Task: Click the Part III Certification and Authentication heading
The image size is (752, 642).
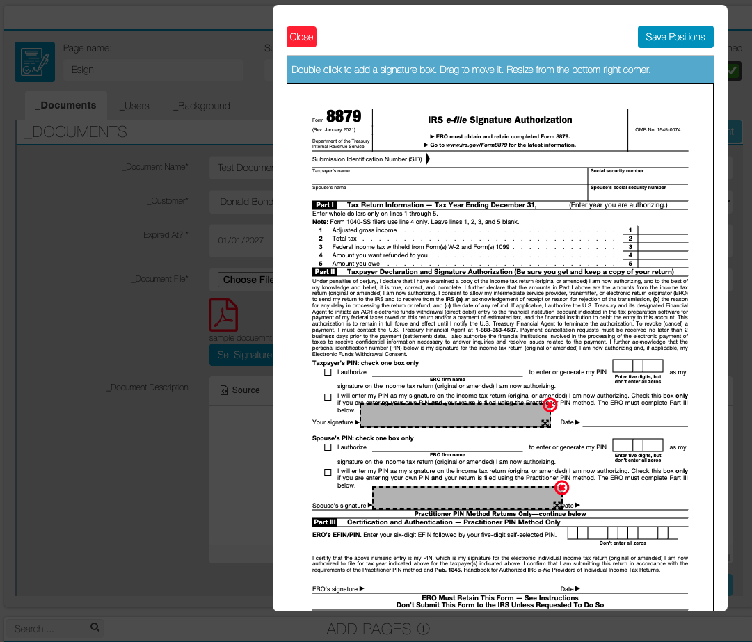Action: tap(453, 522)
